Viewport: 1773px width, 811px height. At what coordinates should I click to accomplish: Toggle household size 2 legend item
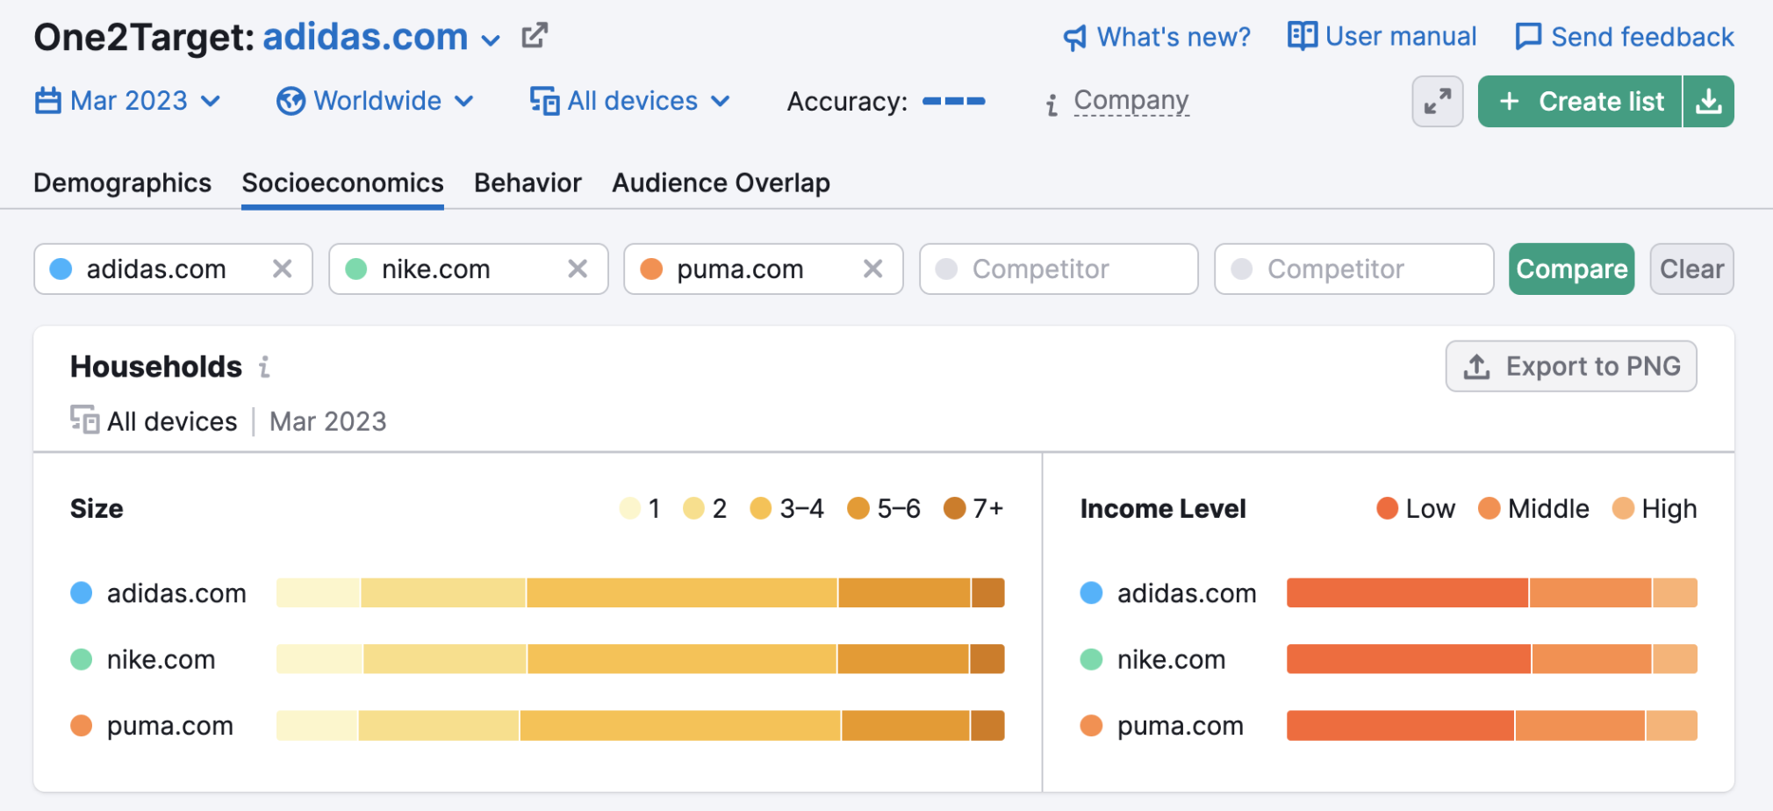pos(705,508)
